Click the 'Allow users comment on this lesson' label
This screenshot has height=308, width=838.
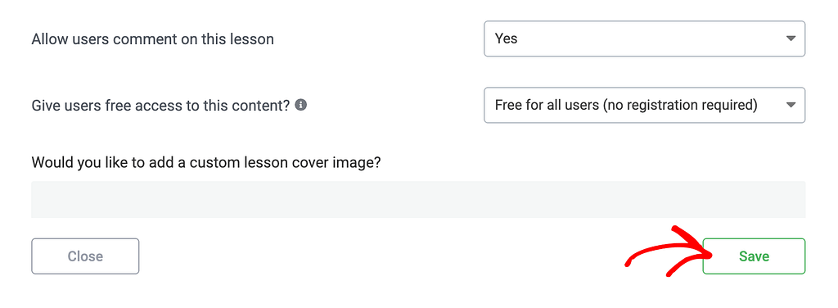pos(153,39)
